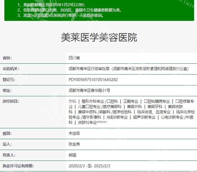
Task: Click the value 四川省
Action: click(x=74, y=58)
